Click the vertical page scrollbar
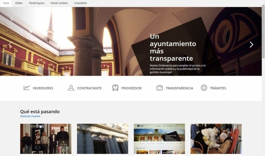Viewport: 265px width, 156px height. 263,32
